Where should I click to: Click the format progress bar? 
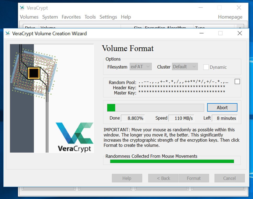tap(155, 108)
